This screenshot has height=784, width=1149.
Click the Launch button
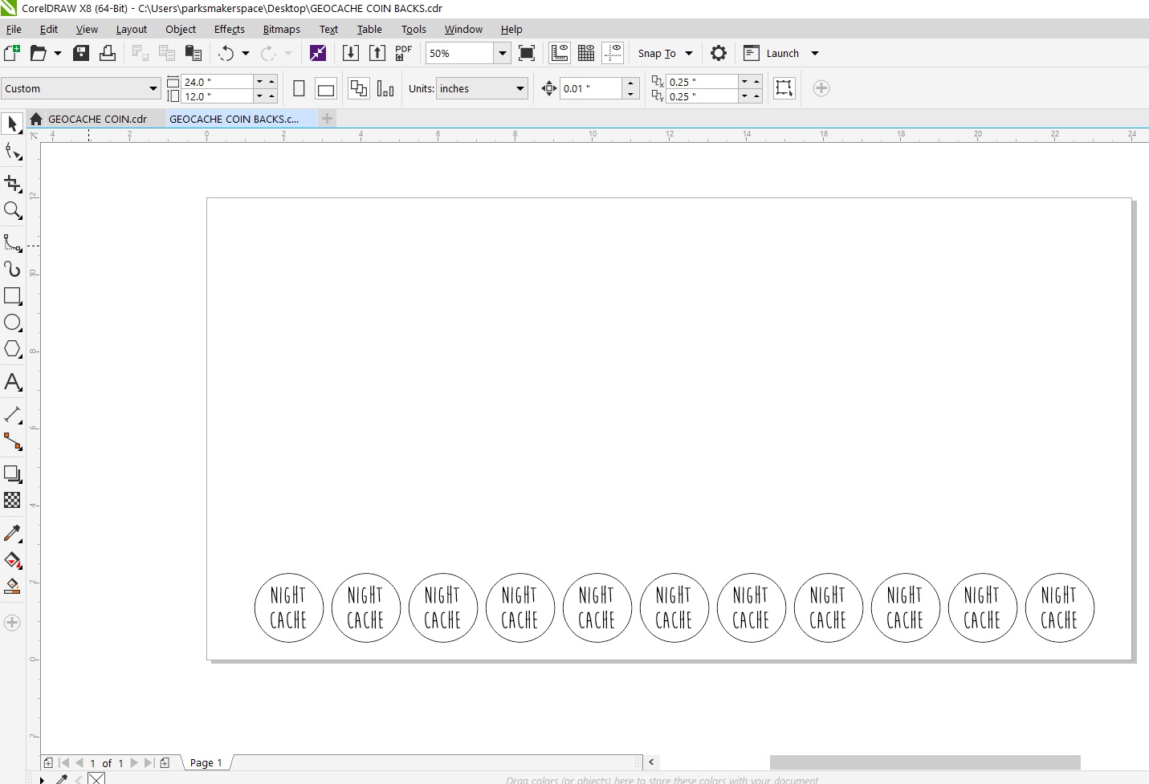coord(772,53)
